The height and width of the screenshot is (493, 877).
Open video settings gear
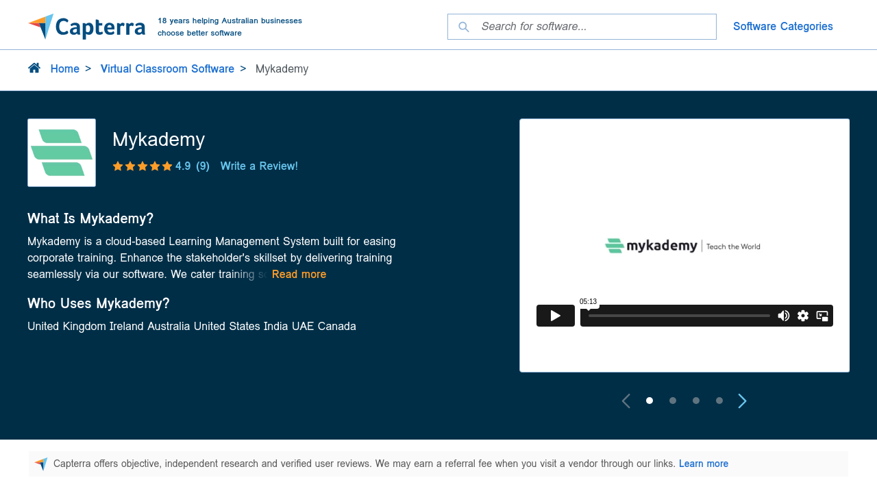click(803, 316)
